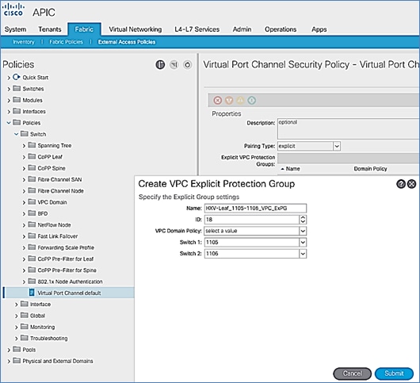Select Troubleshooting tree item
420x383 pixels.
49,339
